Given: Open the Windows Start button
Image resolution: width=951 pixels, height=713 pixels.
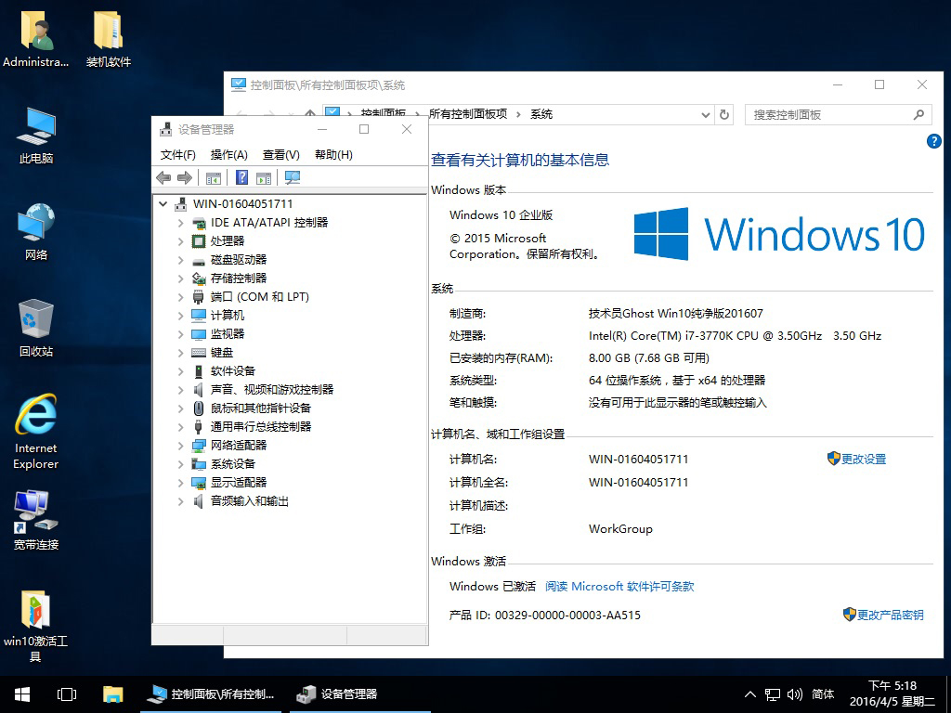Looking at the screenshot, I should pyautogui.click(x=22, y=694).
